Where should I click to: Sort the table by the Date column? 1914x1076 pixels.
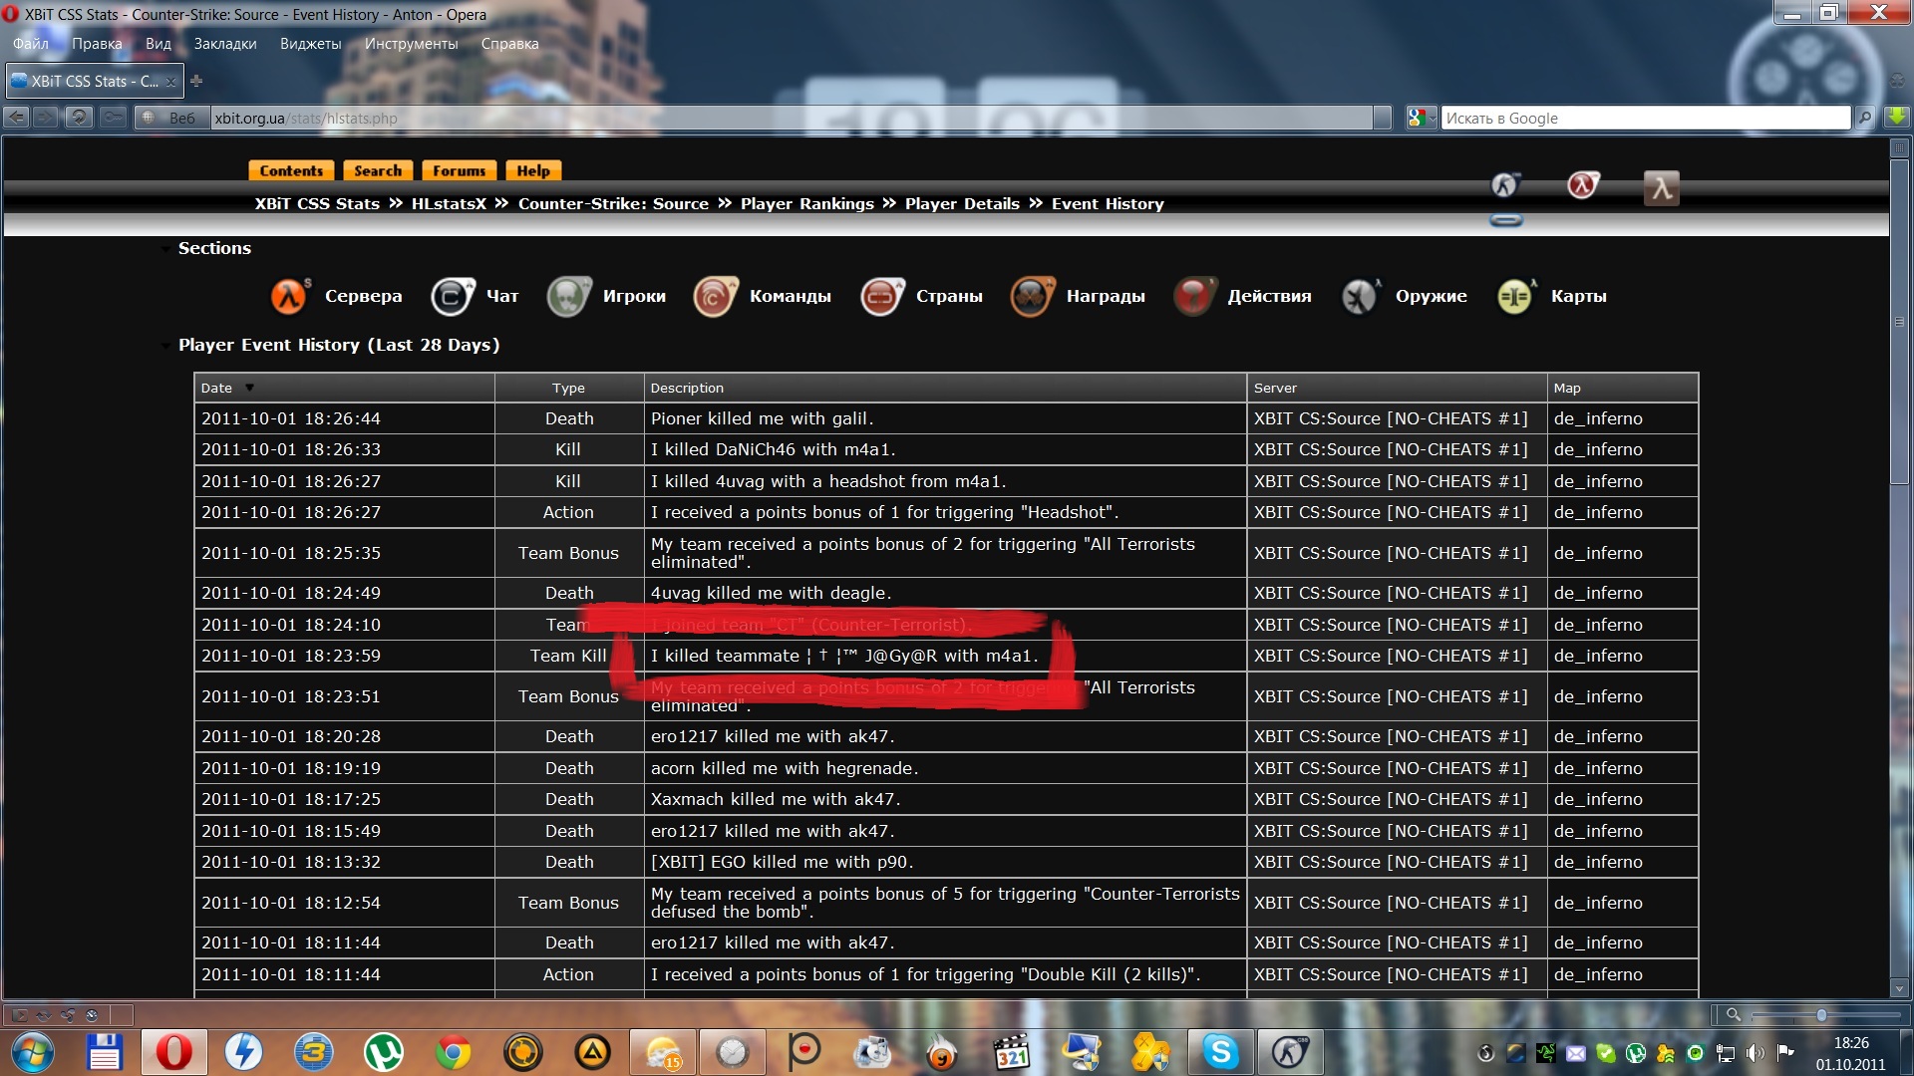click(x=216, y=388)
